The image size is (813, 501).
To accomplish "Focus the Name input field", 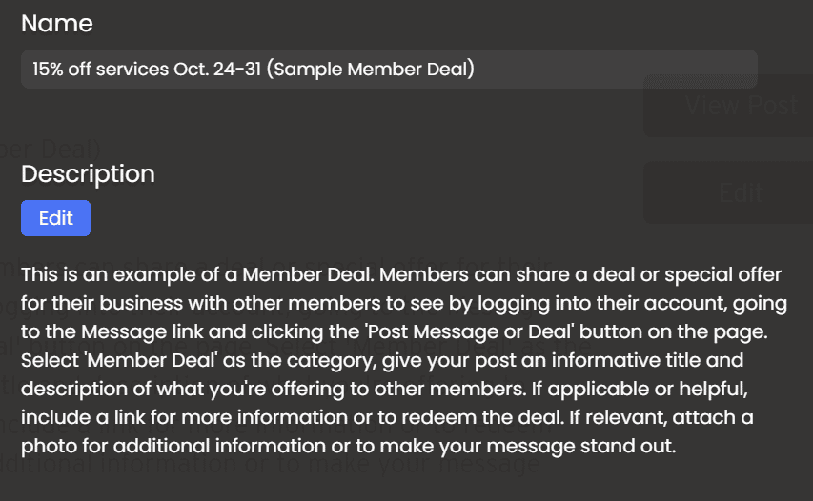I will [389, 69].
